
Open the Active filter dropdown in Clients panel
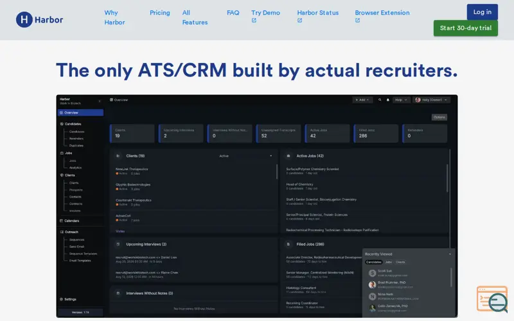point(245,156)
